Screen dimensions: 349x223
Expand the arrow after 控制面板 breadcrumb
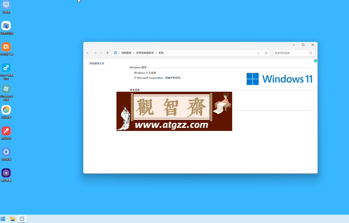tap(134, 53)
